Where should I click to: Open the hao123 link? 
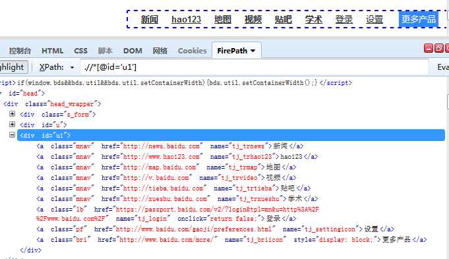click(x=186, y=20)
